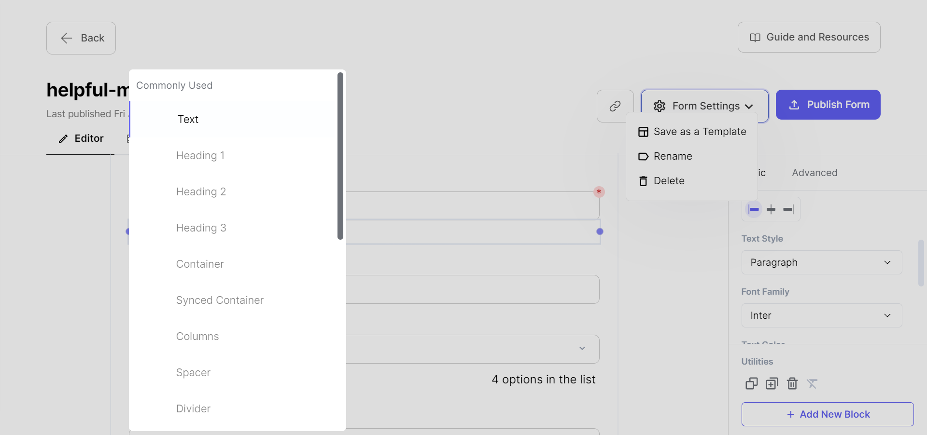
Task: Click the Publish Form button
Action: (x=828, y=105)
